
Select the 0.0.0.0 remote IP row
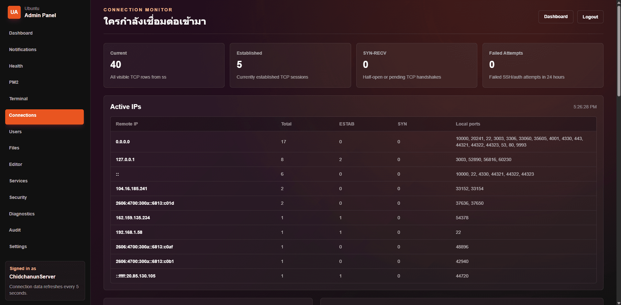point(353,142)
